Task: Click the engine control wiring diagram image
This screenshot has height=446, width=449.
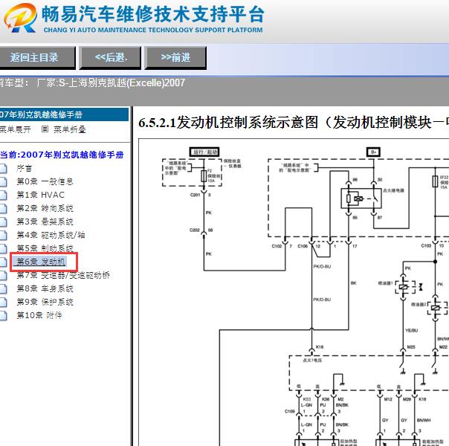Action: [x=294, y=292]
